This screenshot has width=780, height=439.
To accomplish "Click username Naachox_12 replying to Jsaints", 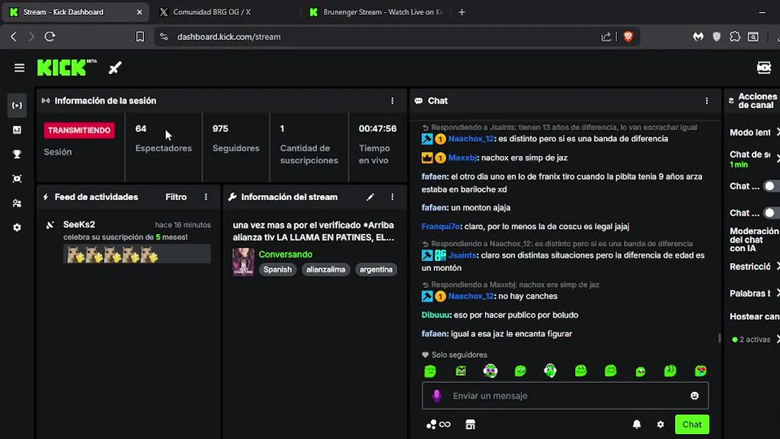I will [x=471, y=138].
